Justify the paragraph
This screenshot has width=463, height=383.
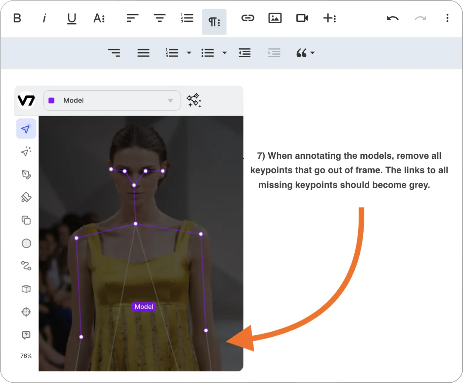[143, 53]
